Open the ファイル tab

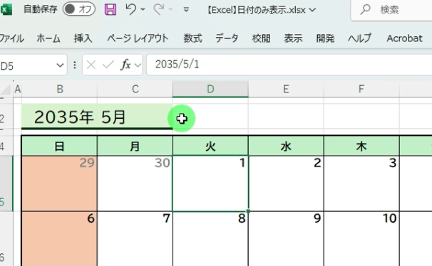click(11, 38)
